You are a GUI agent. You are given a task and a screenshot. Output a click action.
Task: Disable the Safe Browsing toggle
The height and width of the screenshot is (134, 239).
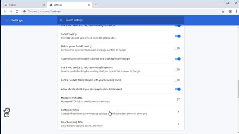[177, 36]
